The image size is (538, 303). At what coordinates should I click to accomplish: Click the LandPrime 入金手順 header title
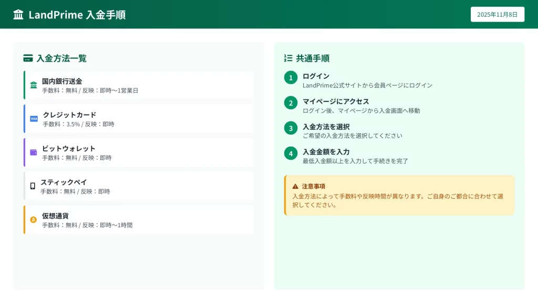(x=77, y=15)
